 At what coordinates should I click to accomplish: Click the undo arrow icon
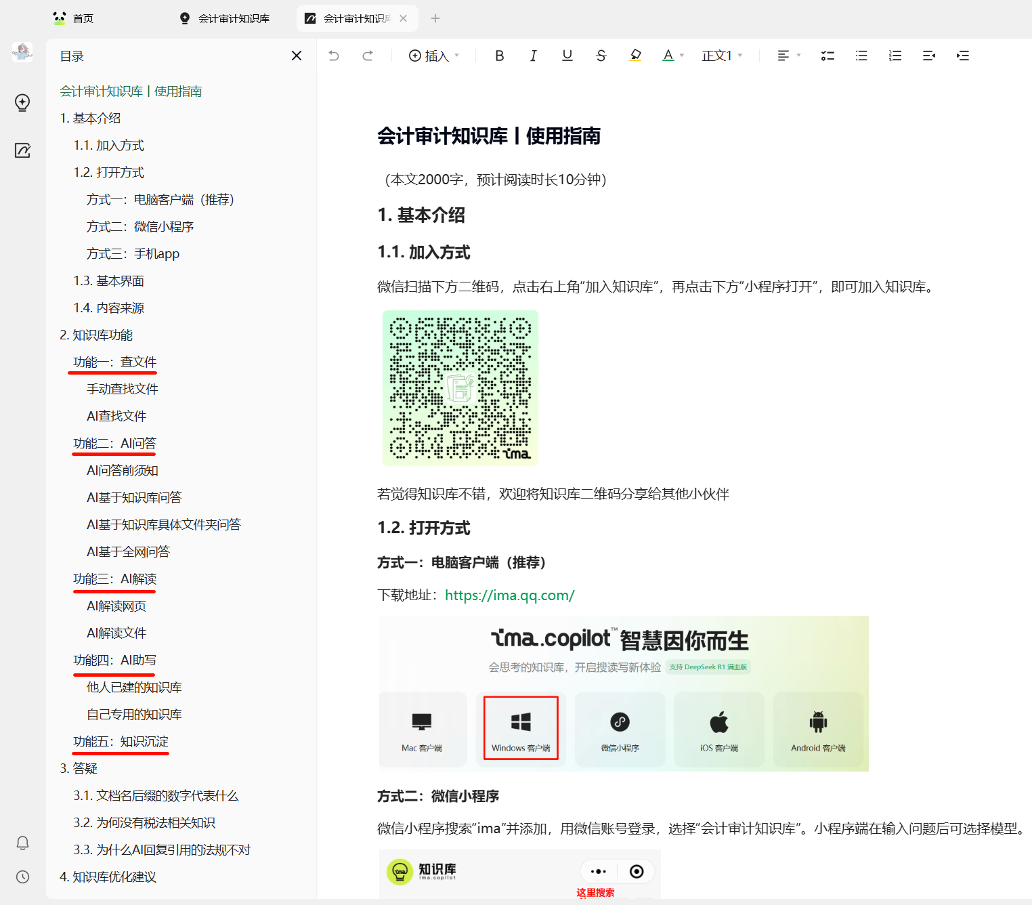[334, 56]
